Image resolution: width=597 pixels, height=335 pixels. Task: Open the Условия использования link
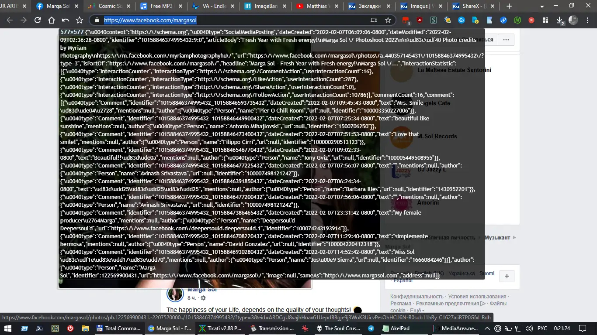[x=477, y=297]
